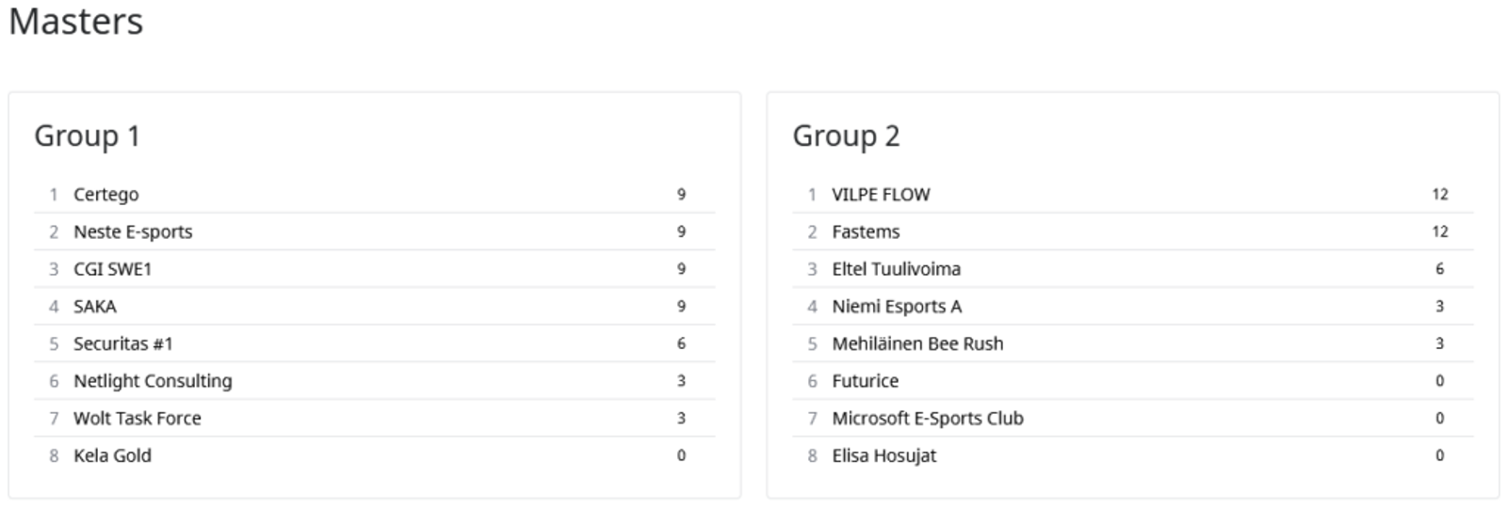
Task: Open the Certego team entry
Action: click(x=105, y=195)
